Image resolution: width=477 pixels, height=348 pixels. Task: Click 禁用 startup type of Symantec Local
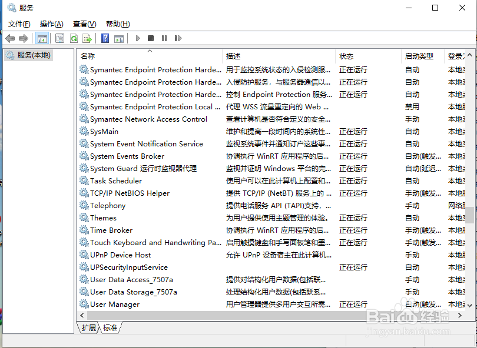click(x=412, y=106)
